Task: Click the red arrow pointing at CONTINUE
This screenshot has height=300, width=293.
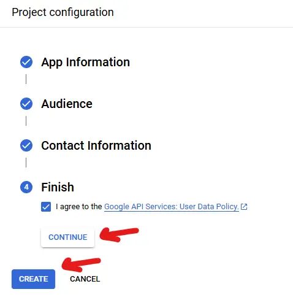Action: tap(119, 234)
